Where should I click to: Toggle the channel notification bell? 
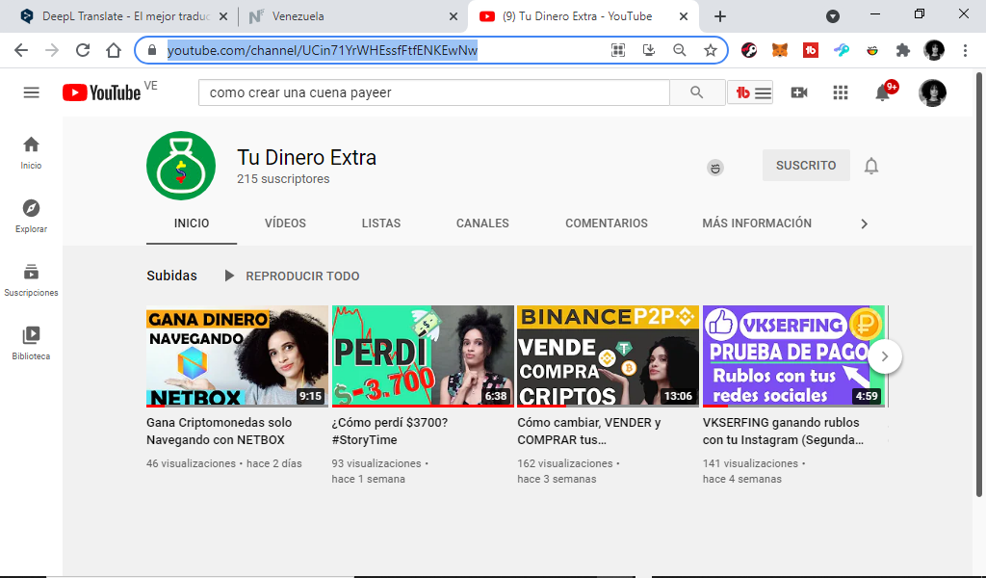click(x=870, y=166)
